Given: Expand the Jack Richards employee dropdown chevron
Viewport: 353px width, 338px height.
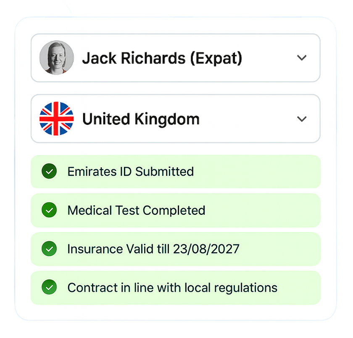Looking at the screenshot, I should pos(302,58).
